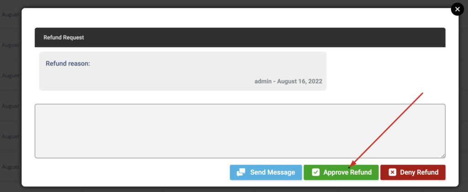Send the message with the blue button
The height and width of the screenshot is (192, 468).
click(266, 172)
